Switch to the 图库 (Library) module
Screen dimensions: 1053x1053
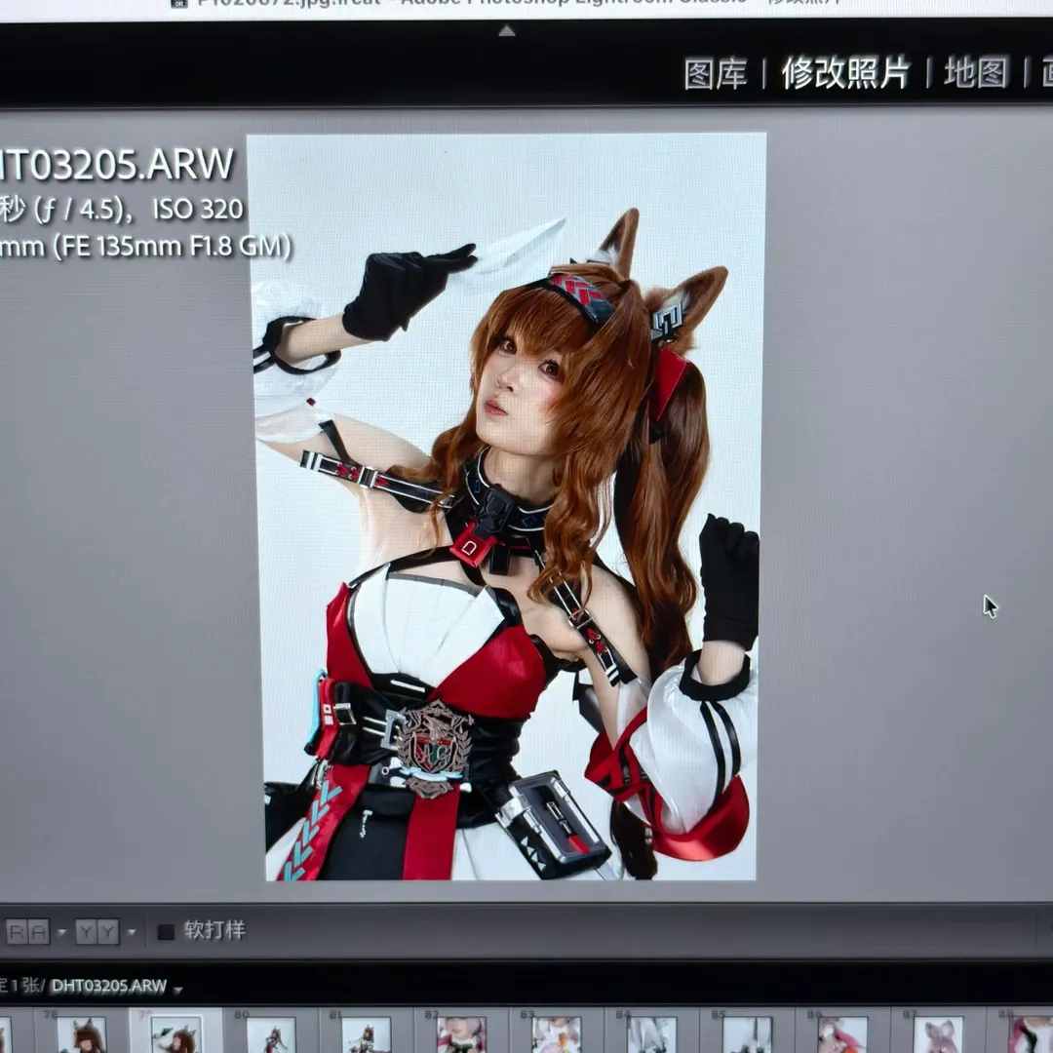tap(716, 74)
